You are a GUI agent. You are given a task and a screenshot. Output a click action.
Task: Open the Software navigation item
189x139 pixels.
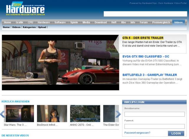pyautogui.click(x=60, y=22)
